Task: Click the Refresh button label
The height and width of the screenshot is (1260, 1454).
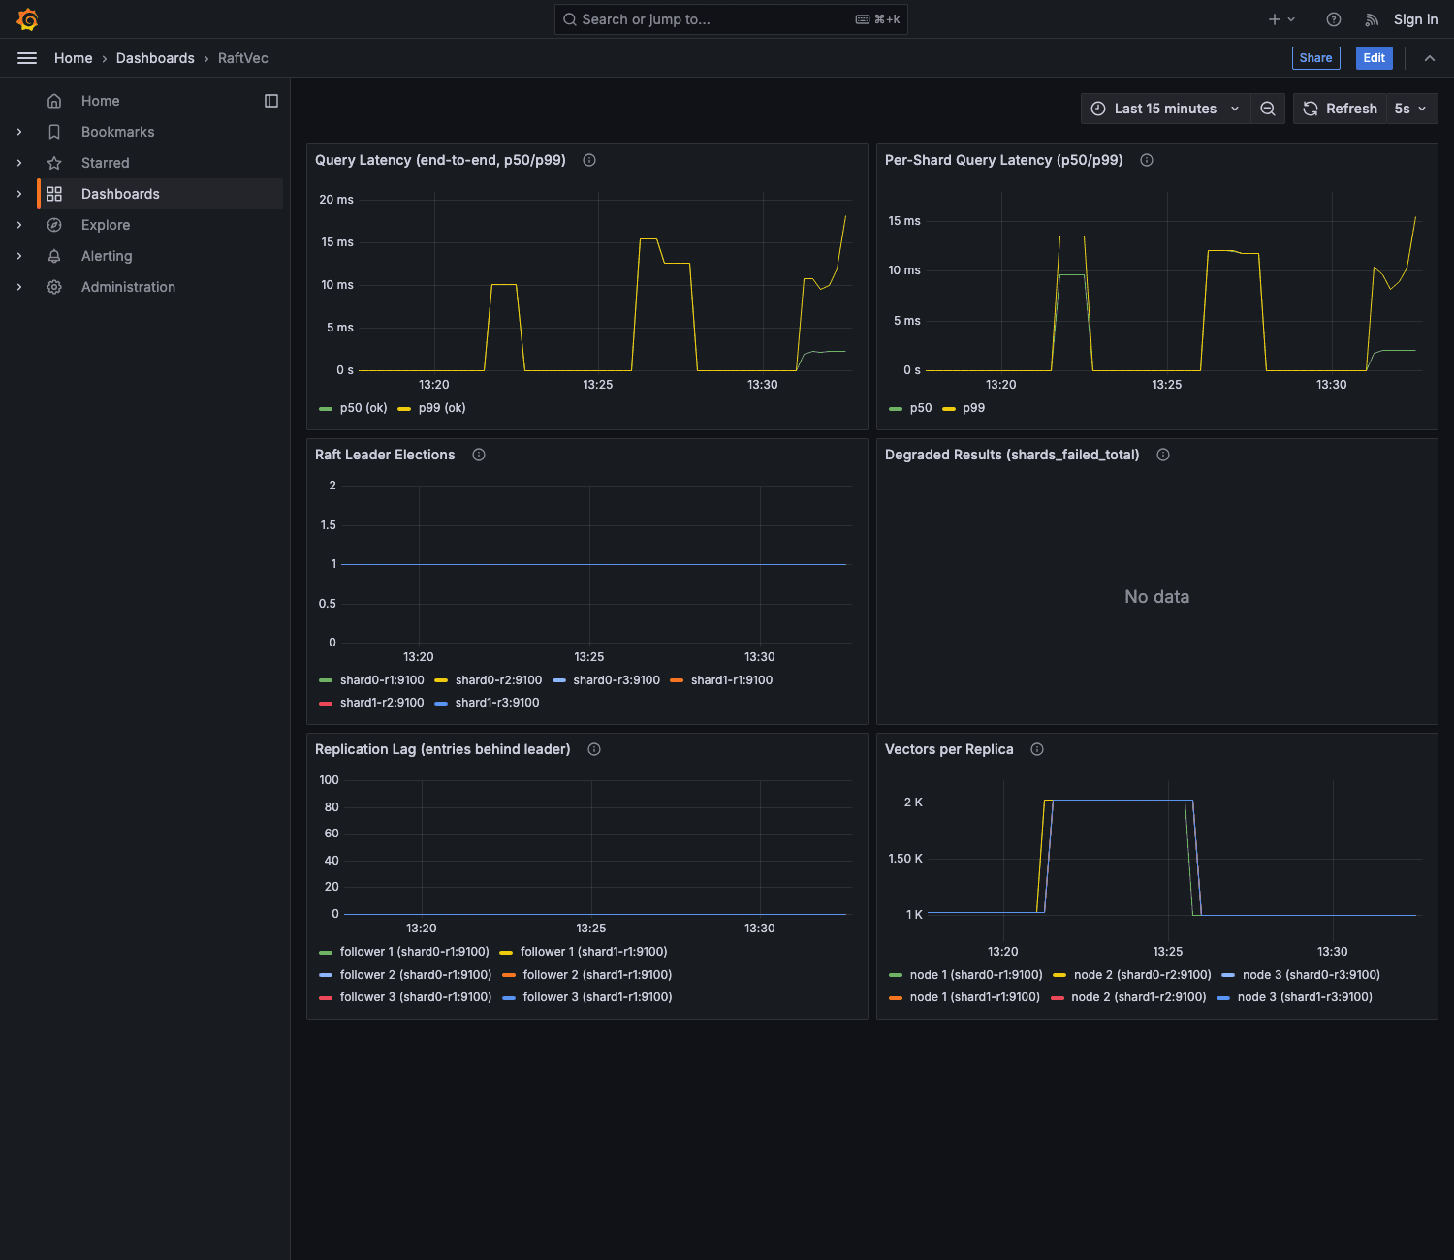Action: pos(1351,109)
